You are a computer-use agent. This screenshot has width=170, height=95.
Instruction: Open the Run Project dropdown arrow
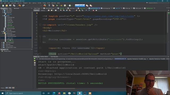tap(59, 6)
